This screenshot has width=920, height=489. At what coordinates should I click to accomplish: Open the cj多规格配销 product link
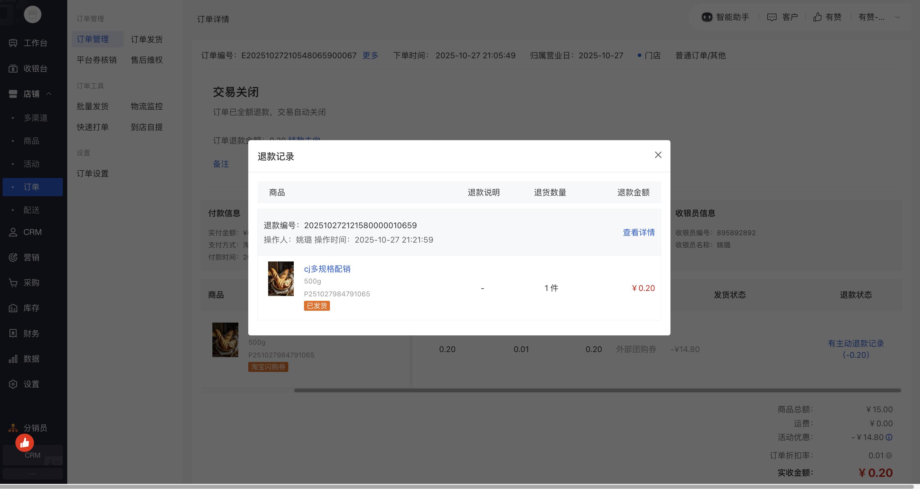coord(327,269)
